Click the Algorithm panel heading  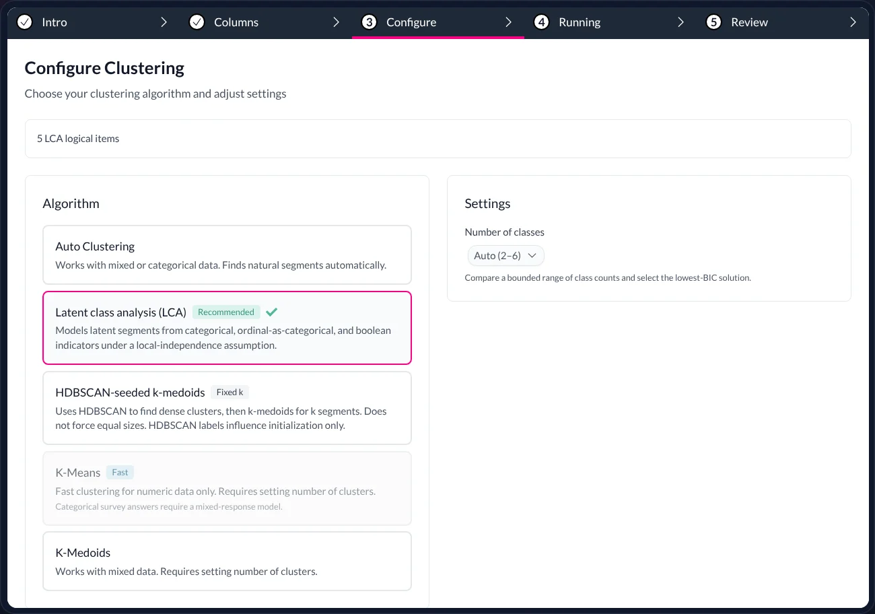[x=71, y=203]
